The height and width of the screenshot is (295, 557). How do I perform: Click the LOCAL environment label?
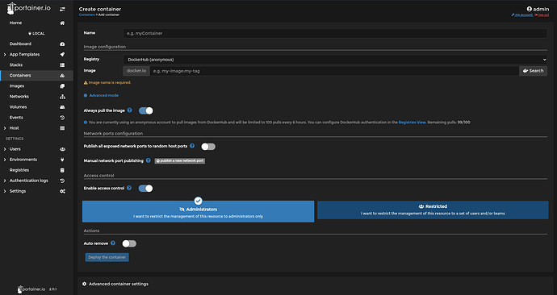pos(36,34)
